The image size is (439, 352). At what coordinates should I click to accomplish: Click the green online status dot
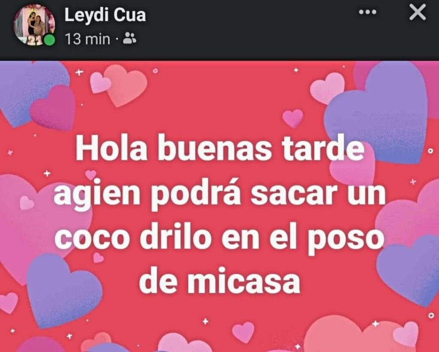point(50,39)
